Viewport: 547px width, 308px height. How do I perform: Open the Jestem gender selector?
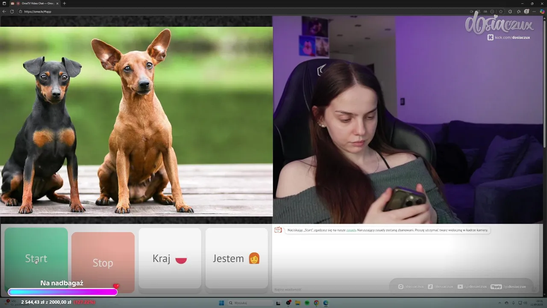[236, 258]
